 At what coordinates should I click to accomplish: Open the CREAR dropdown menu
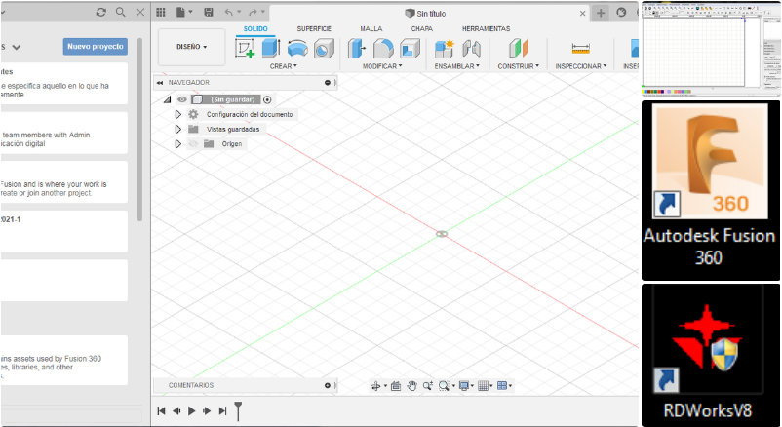tap(284, 66)
